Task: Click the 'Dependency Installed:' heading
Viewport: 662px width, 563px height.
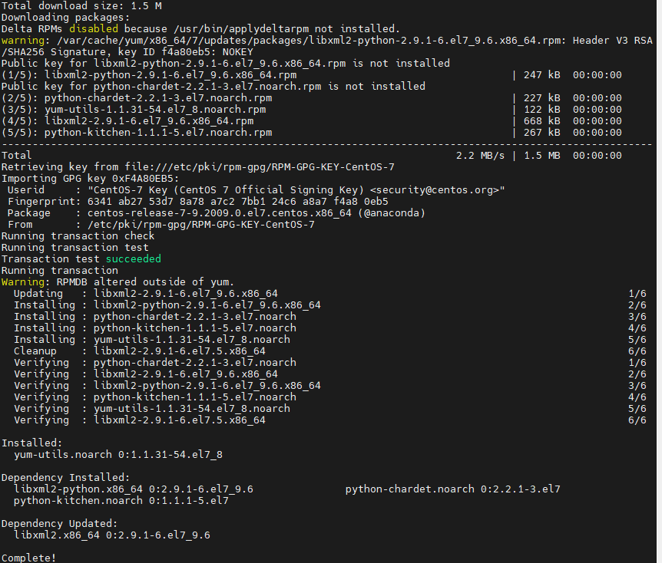Action: pos(65,477)
